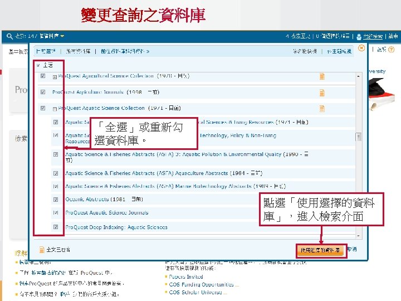Open ProQuest Agriculture Journals link
Image resolution: width=401 pixels, height=301 pixels.
coord(88,92)
